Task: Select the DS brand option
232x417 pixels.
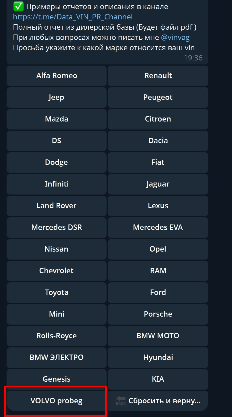Action: 56,141
